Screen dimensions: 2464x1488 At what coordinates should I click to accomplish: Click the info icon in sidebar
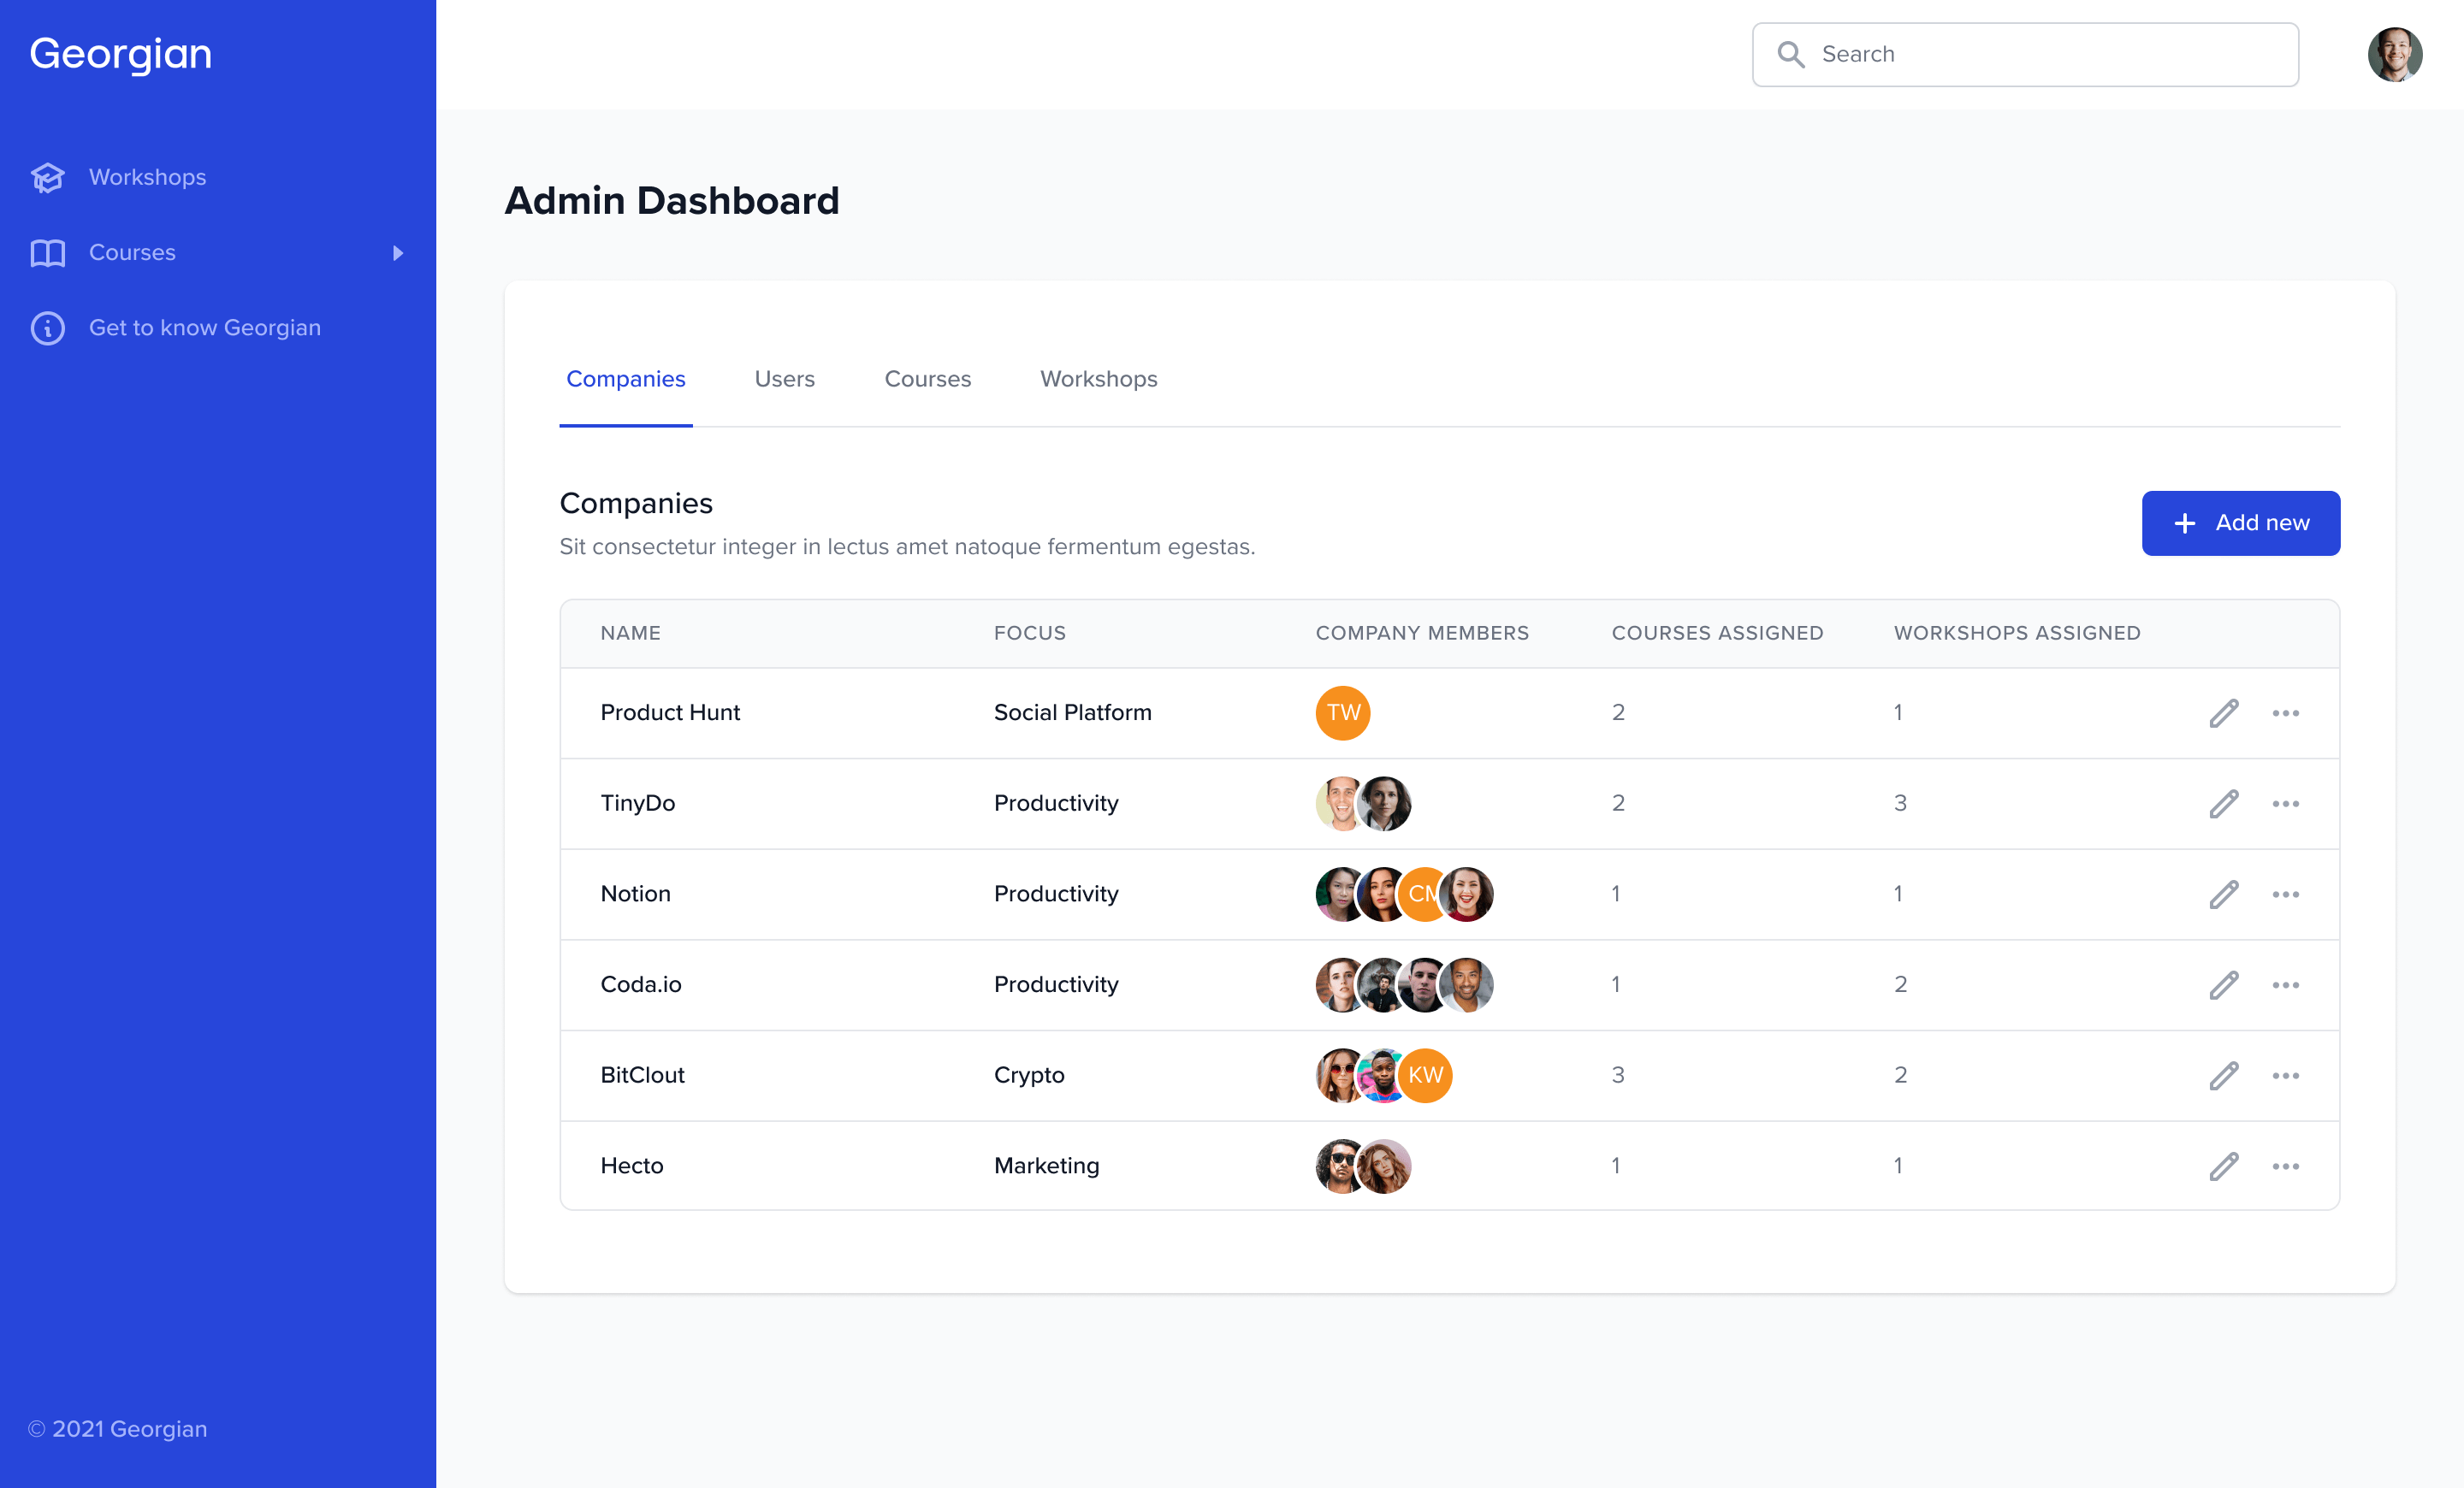click(48, 328)
